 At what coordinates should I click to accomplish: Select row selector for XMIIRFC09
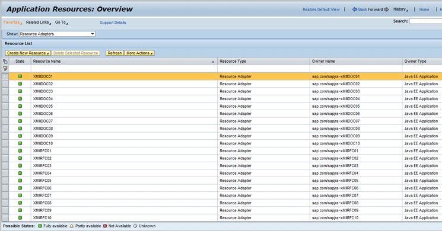(5, 210)
